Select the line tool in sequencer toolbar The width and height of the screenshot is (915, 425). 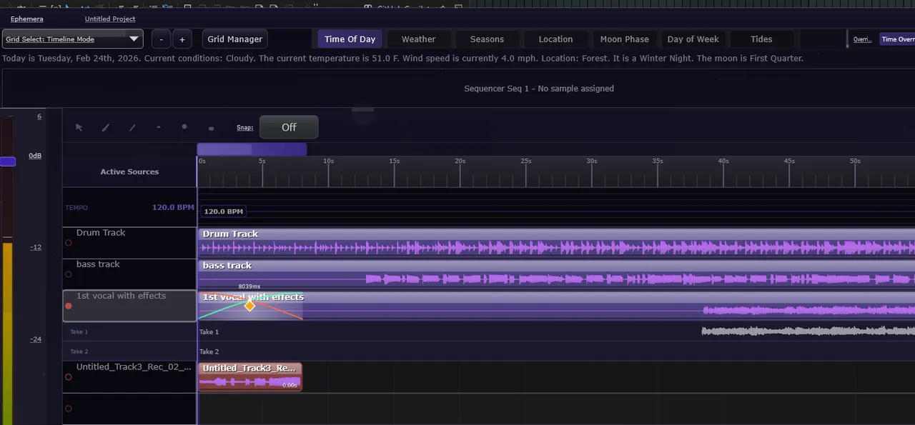[x=132, y=127]
